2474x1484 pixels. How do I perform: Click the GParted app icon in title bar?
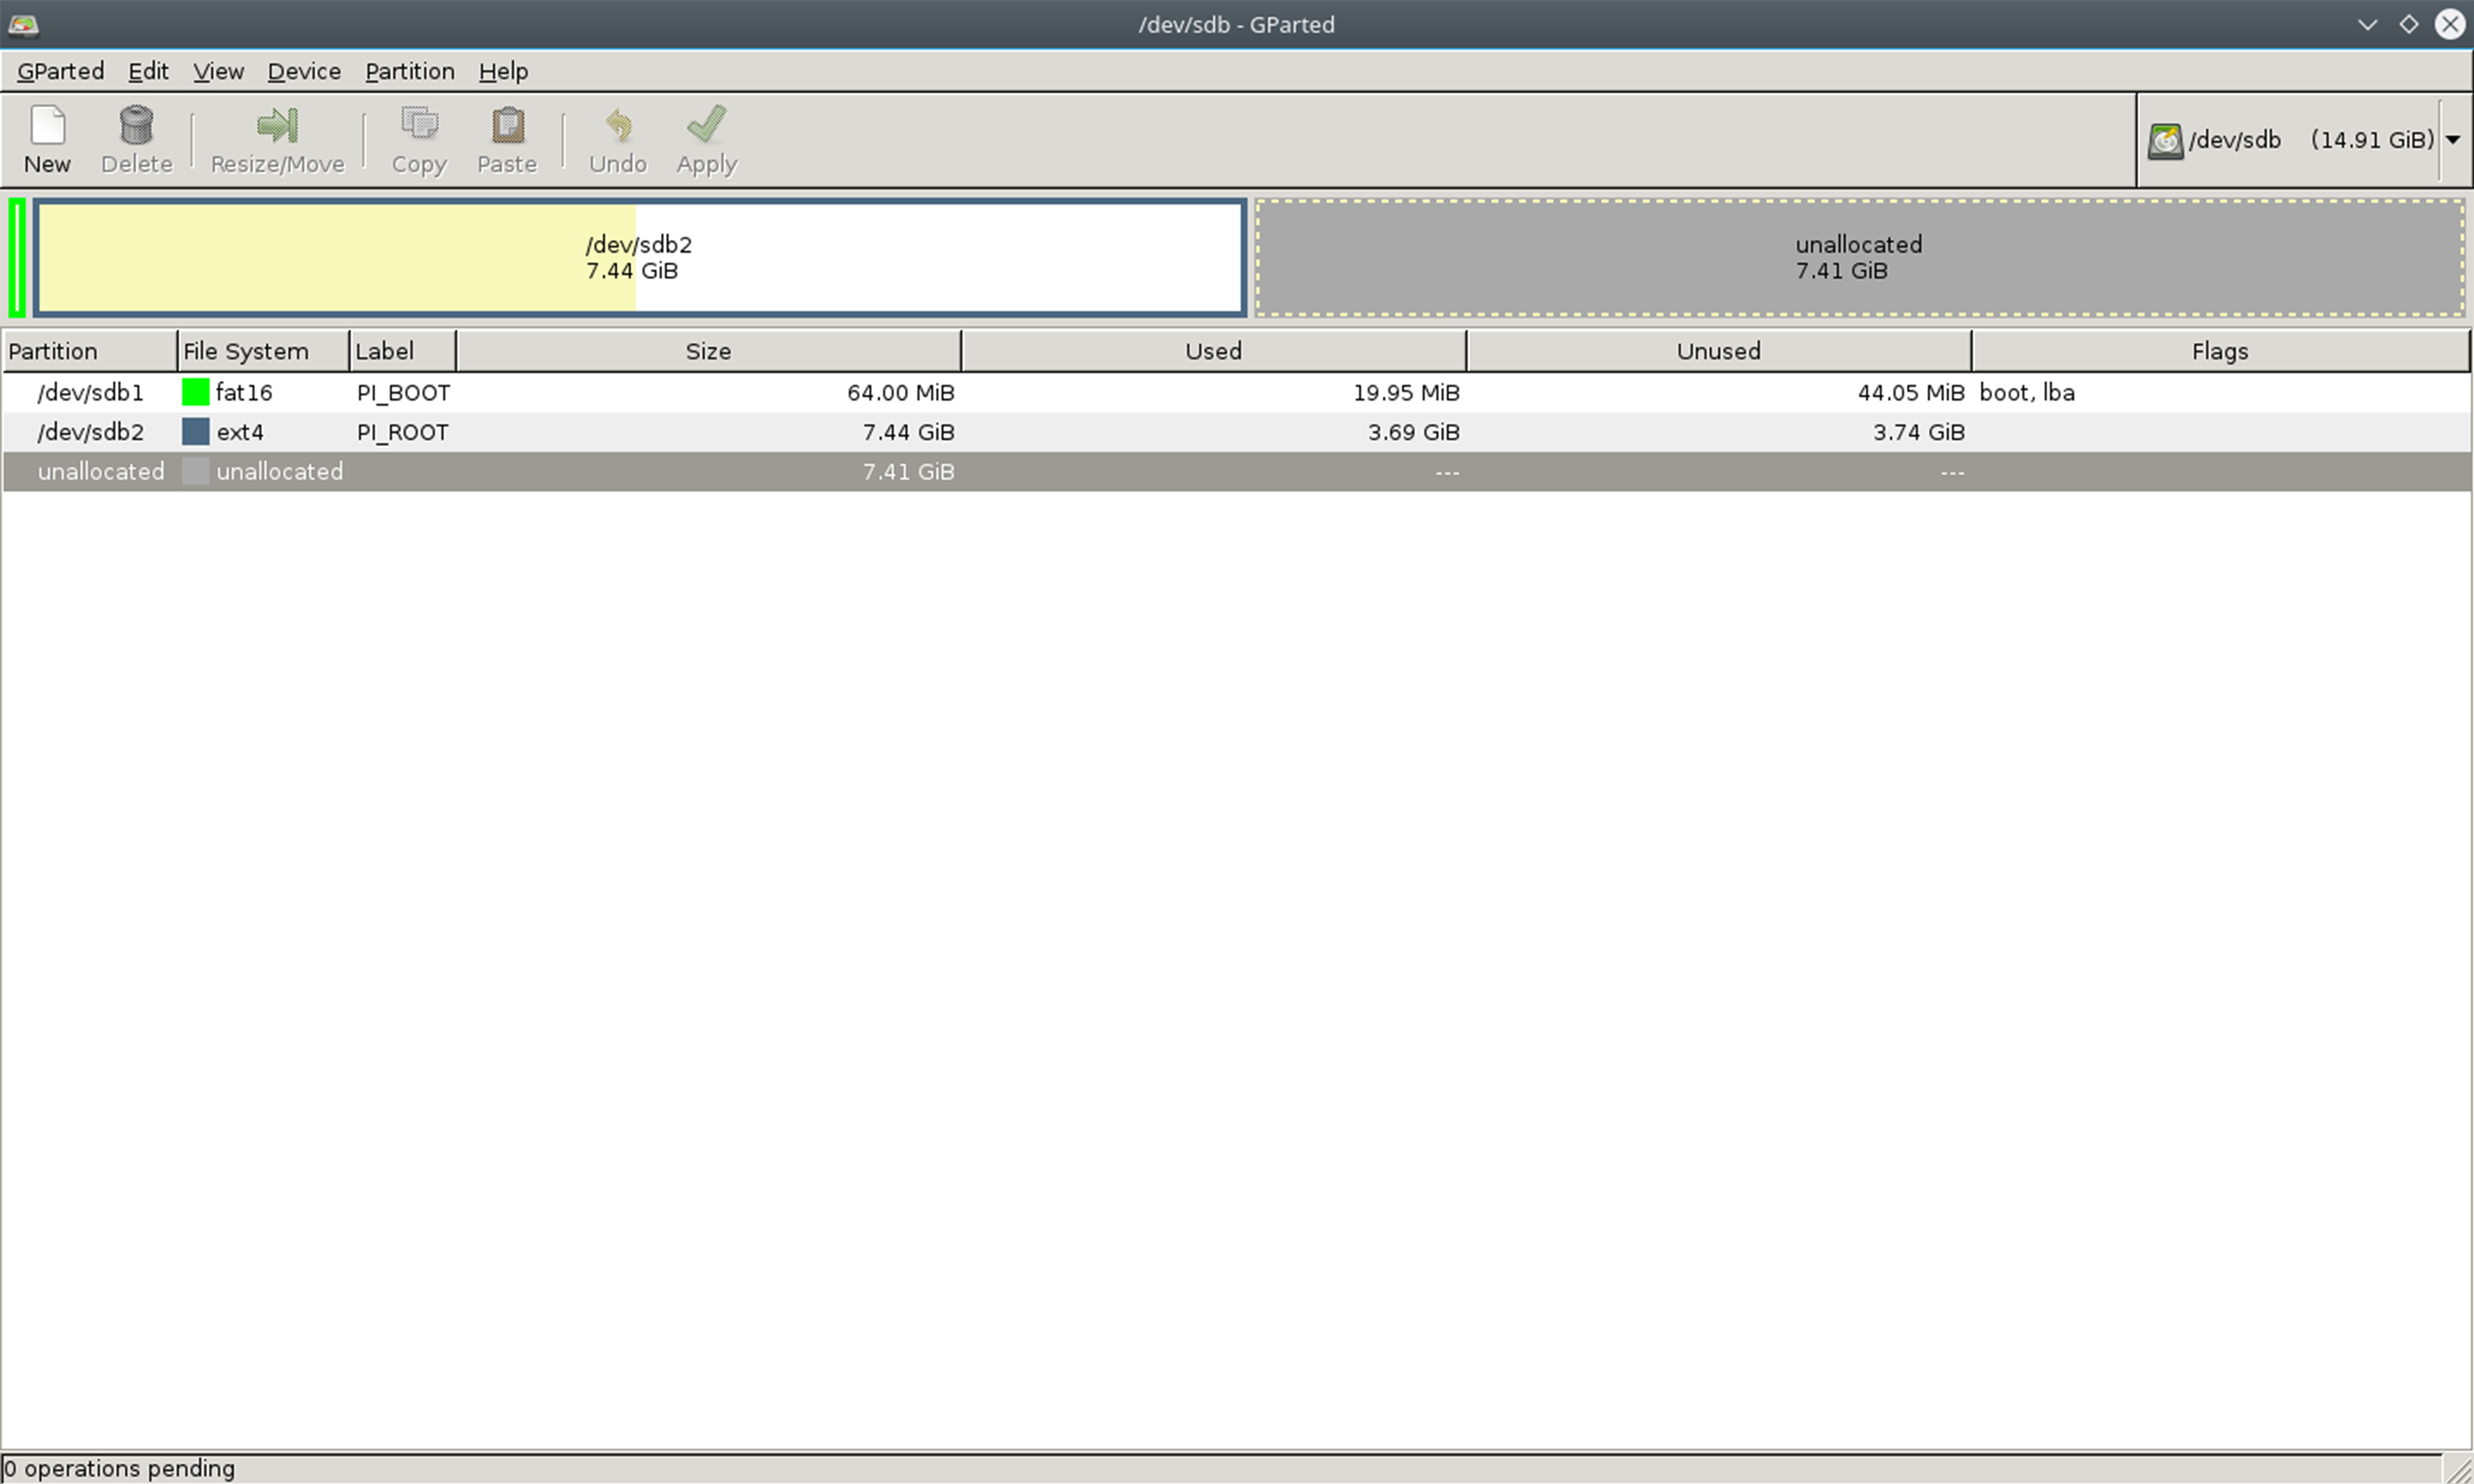click(x=23, y=24)
